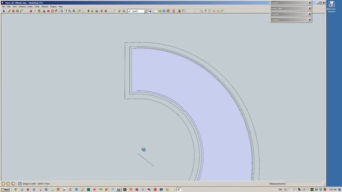The width and height of the screenshot is (342, 192).
Task: Select the Orbit camera tool
Action: click(62, 11)
